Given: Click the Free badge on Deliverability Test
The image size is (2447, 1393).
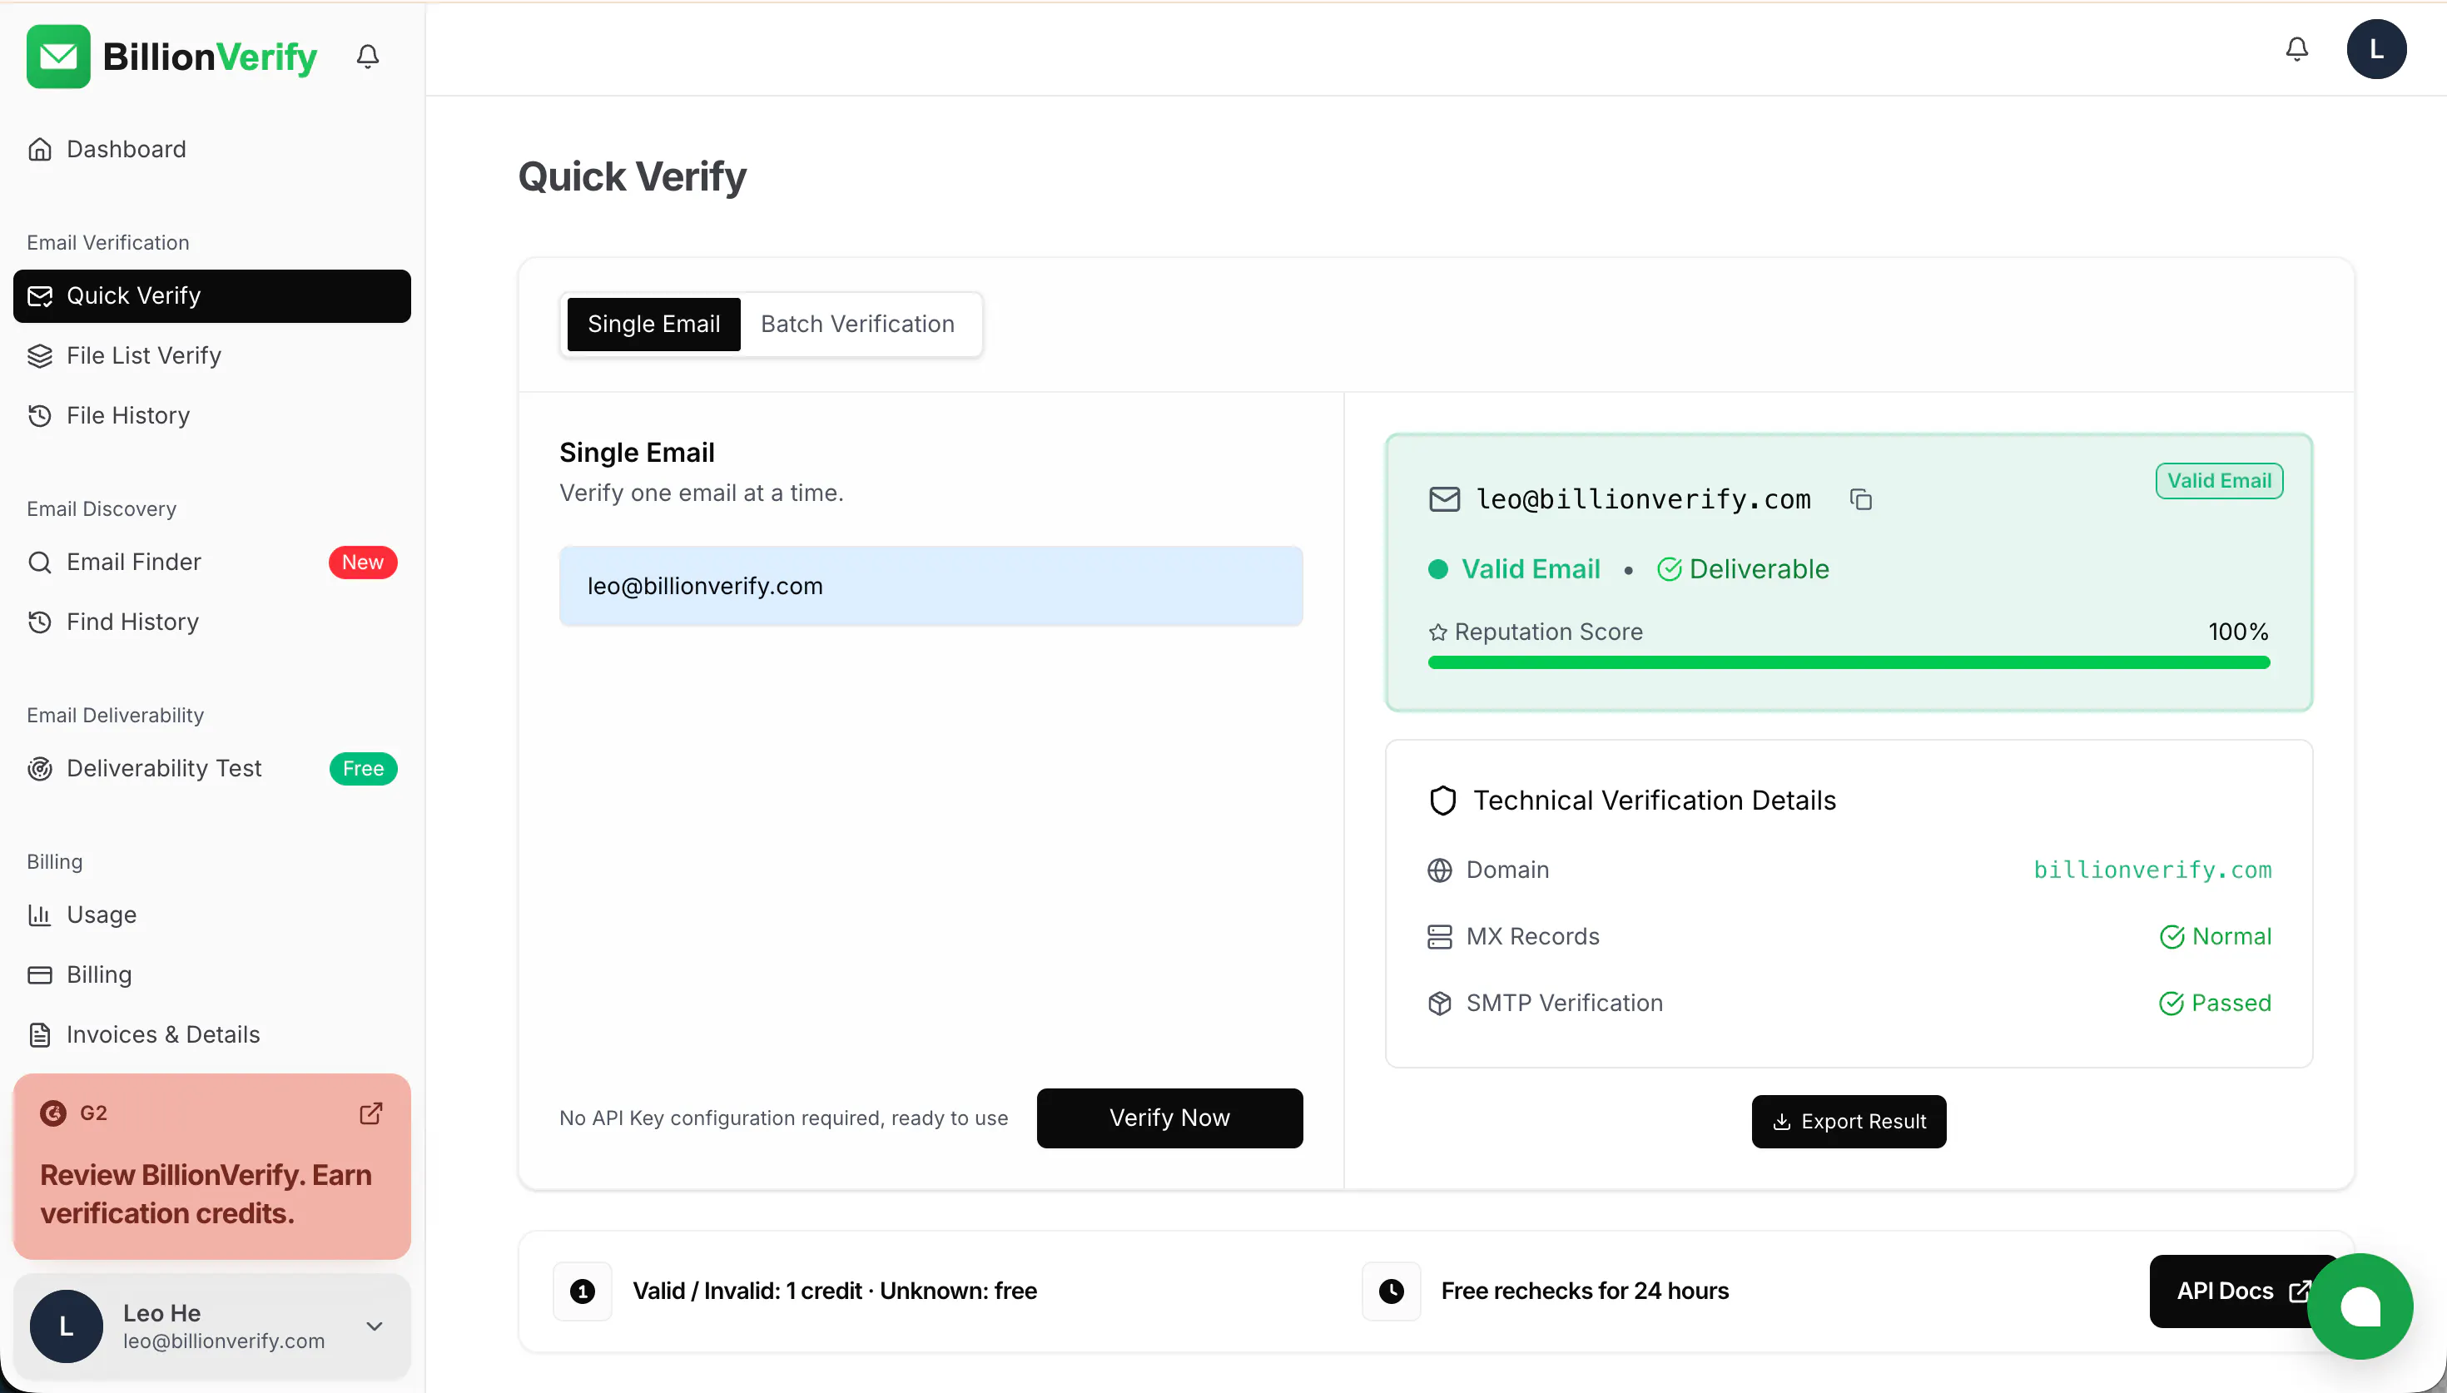Looking at the screenshot, I should [x=364, y=769].
